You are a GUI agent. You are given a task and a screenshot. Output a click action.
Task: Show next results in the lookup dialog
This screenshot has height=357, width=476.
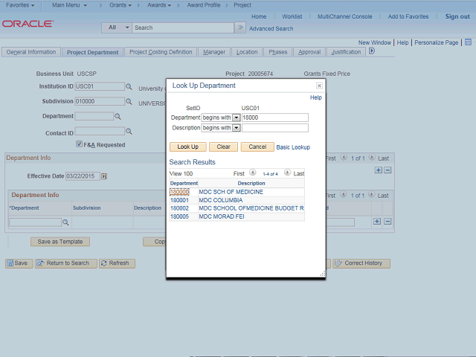pos(287,173)
